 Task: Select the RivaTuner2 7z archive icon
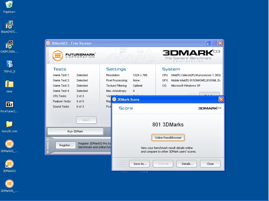coord(9,104)
